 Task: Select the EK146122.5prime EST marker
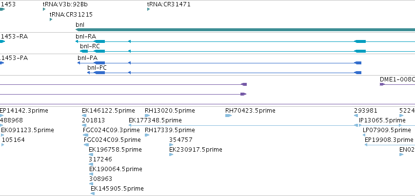point(84,116)
